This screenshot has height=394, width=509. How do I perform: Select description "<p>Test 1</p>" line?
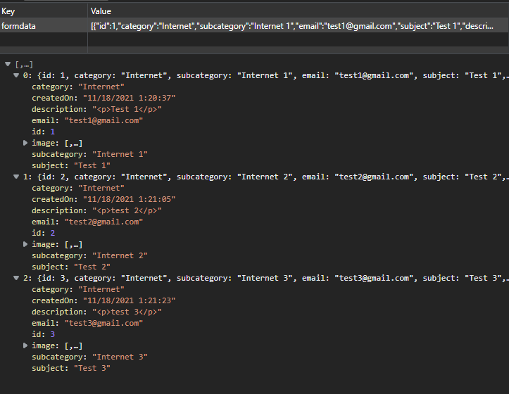click(96, 109)
